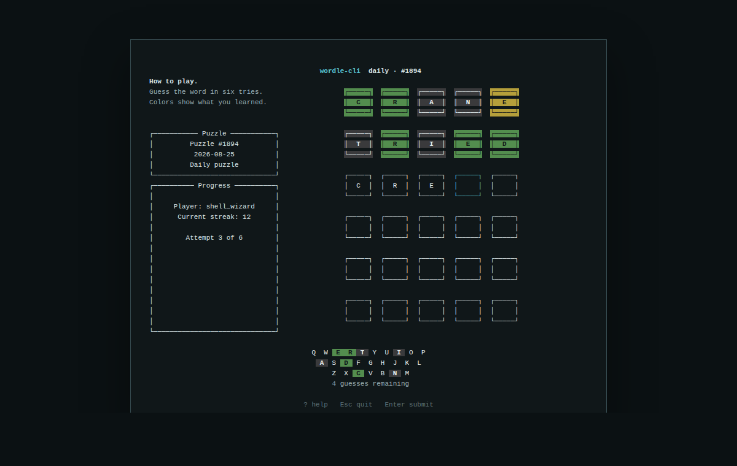
Task: Click the C tile in the current third guess
Action: tap(358, 186)
